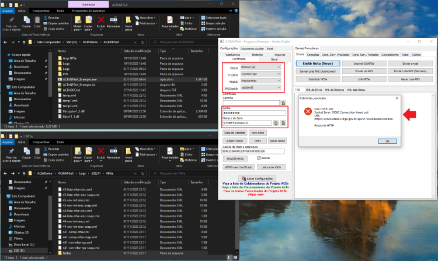Click Renomear in the NFSe Explorer ribbon
Screen dimensions: 438x261
tap(113, 153)
